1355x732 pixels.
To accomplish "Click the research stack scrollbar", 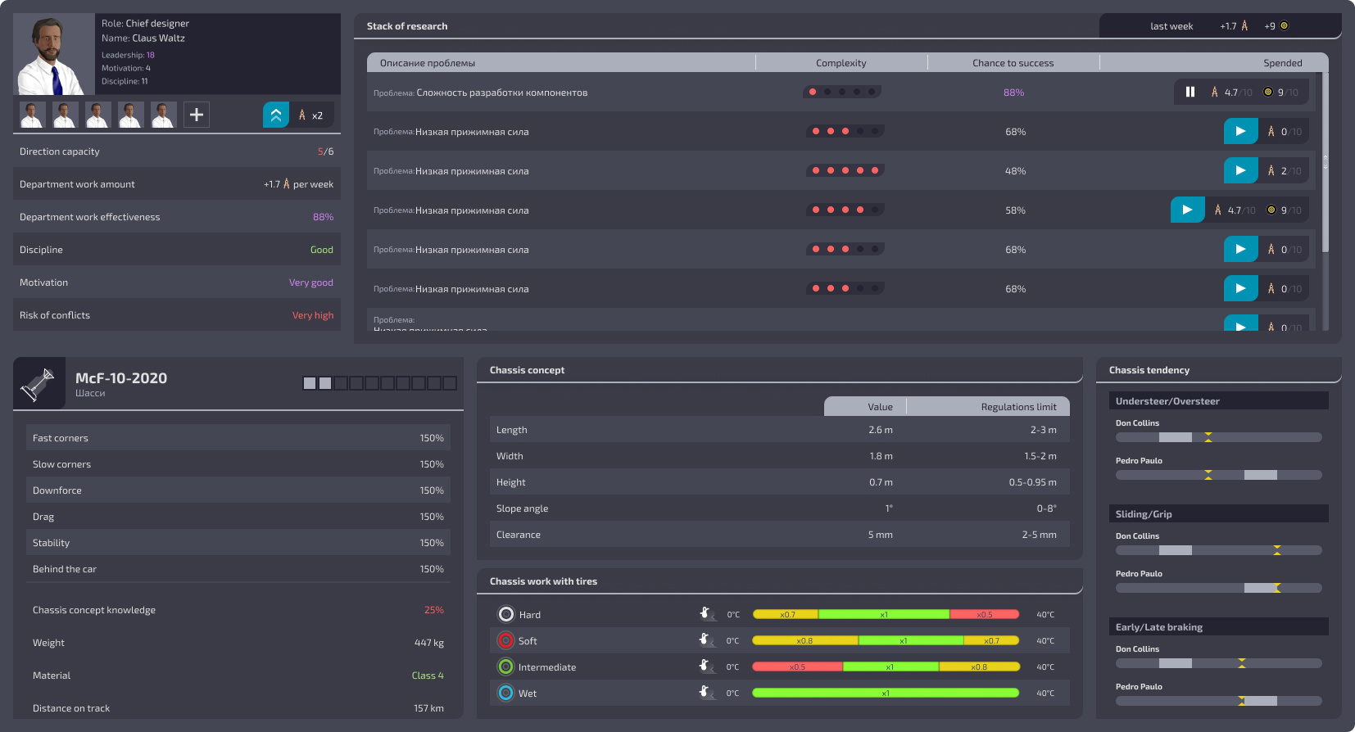I will (1325, 164).
